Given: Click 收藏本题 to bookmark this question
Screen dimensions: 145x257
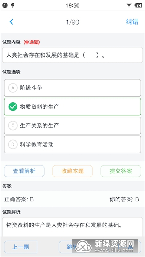Looking at the screenshot, I should click(x=72, y=171).
